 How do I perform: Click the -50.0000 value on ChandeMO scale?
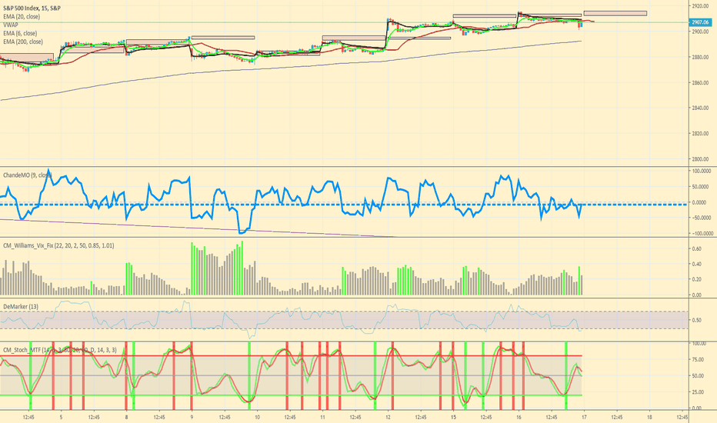[x=701, y=218]
